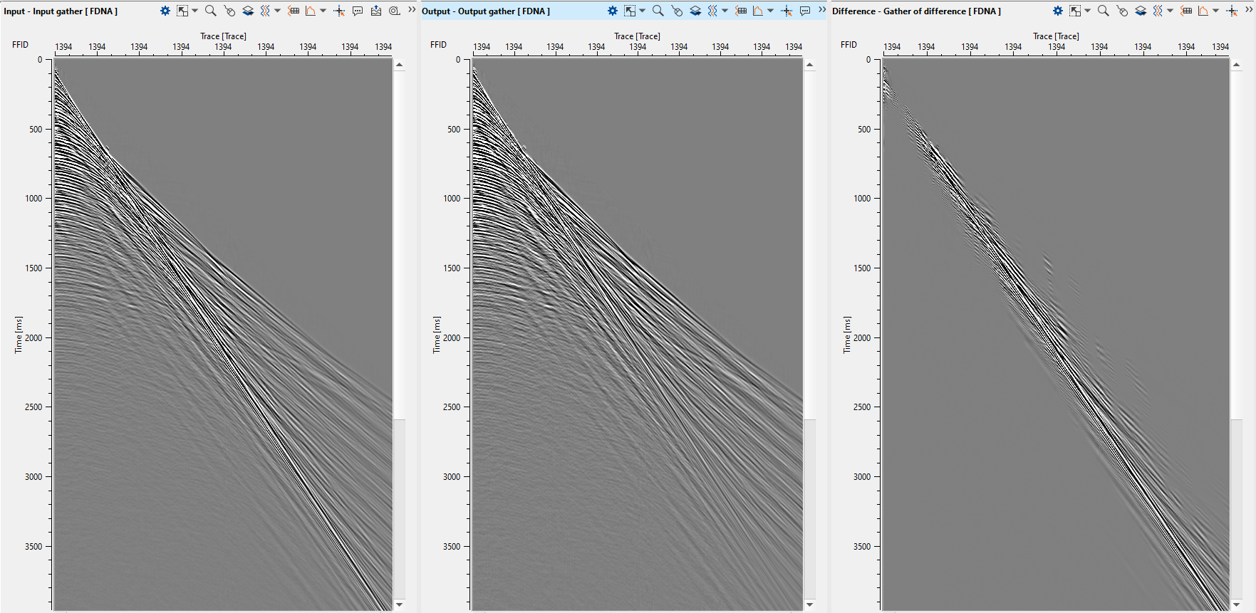
Task: Show more tools in Output gather toolbar overflow
Action: click(822, 9)
